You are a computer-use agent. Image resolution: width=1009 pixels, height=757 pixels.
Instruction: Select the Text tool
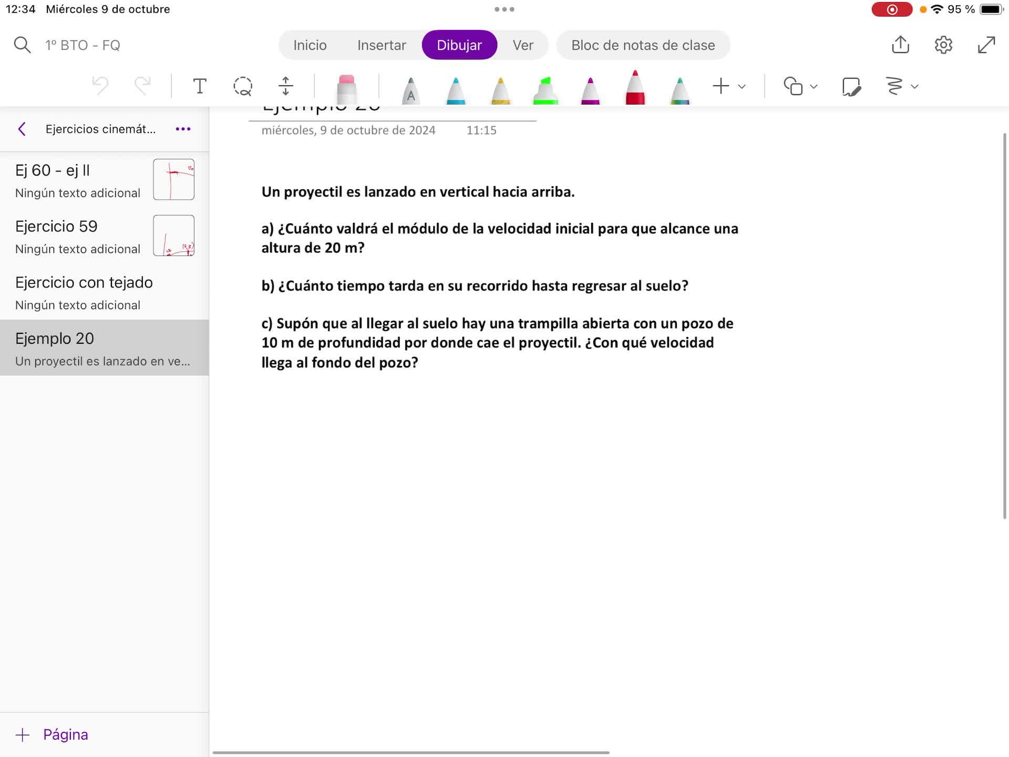(x=200, y=86)
